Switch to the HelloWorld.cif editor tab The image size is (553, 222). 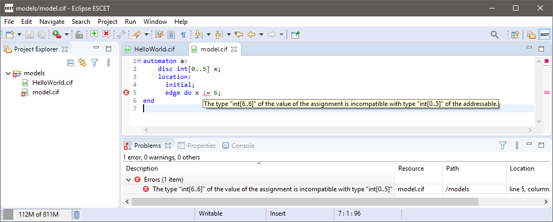[x=154, y=49]
